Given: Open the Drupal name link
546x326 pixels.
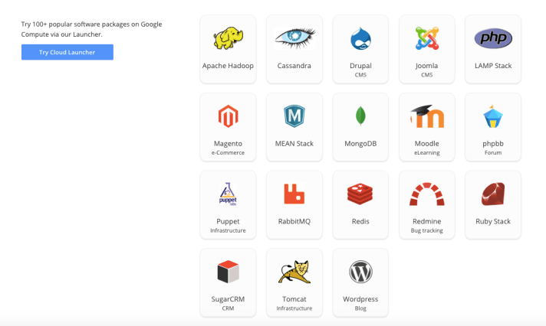Looking at the screenshot, I should pyautogui.click(x=360, y=66).
